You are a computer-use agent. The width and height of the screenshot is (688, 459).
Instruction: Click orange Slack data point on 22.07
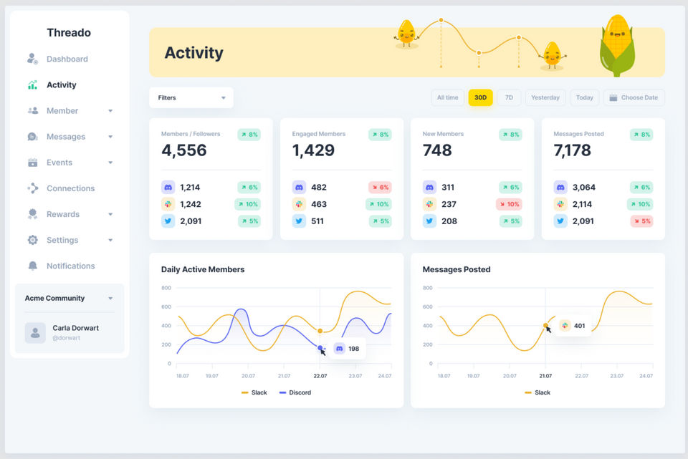320,331
